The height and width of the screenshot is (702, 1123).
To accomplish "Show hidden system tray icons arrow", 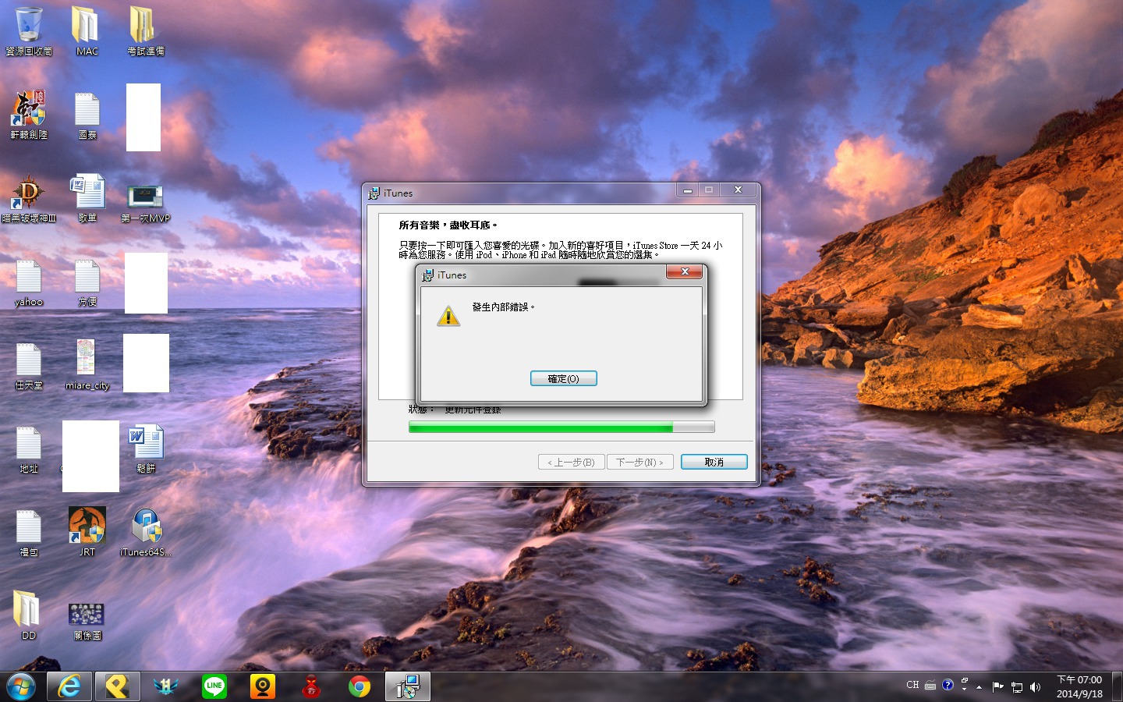I will pyautogui.click(x=980, y=687).
